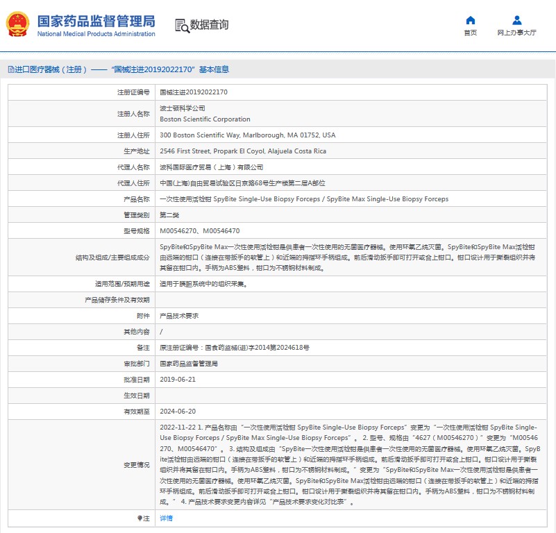Select approval date 2019-06-21
The height and width of the screenshot is (533, 556).
tap(178, 380)
